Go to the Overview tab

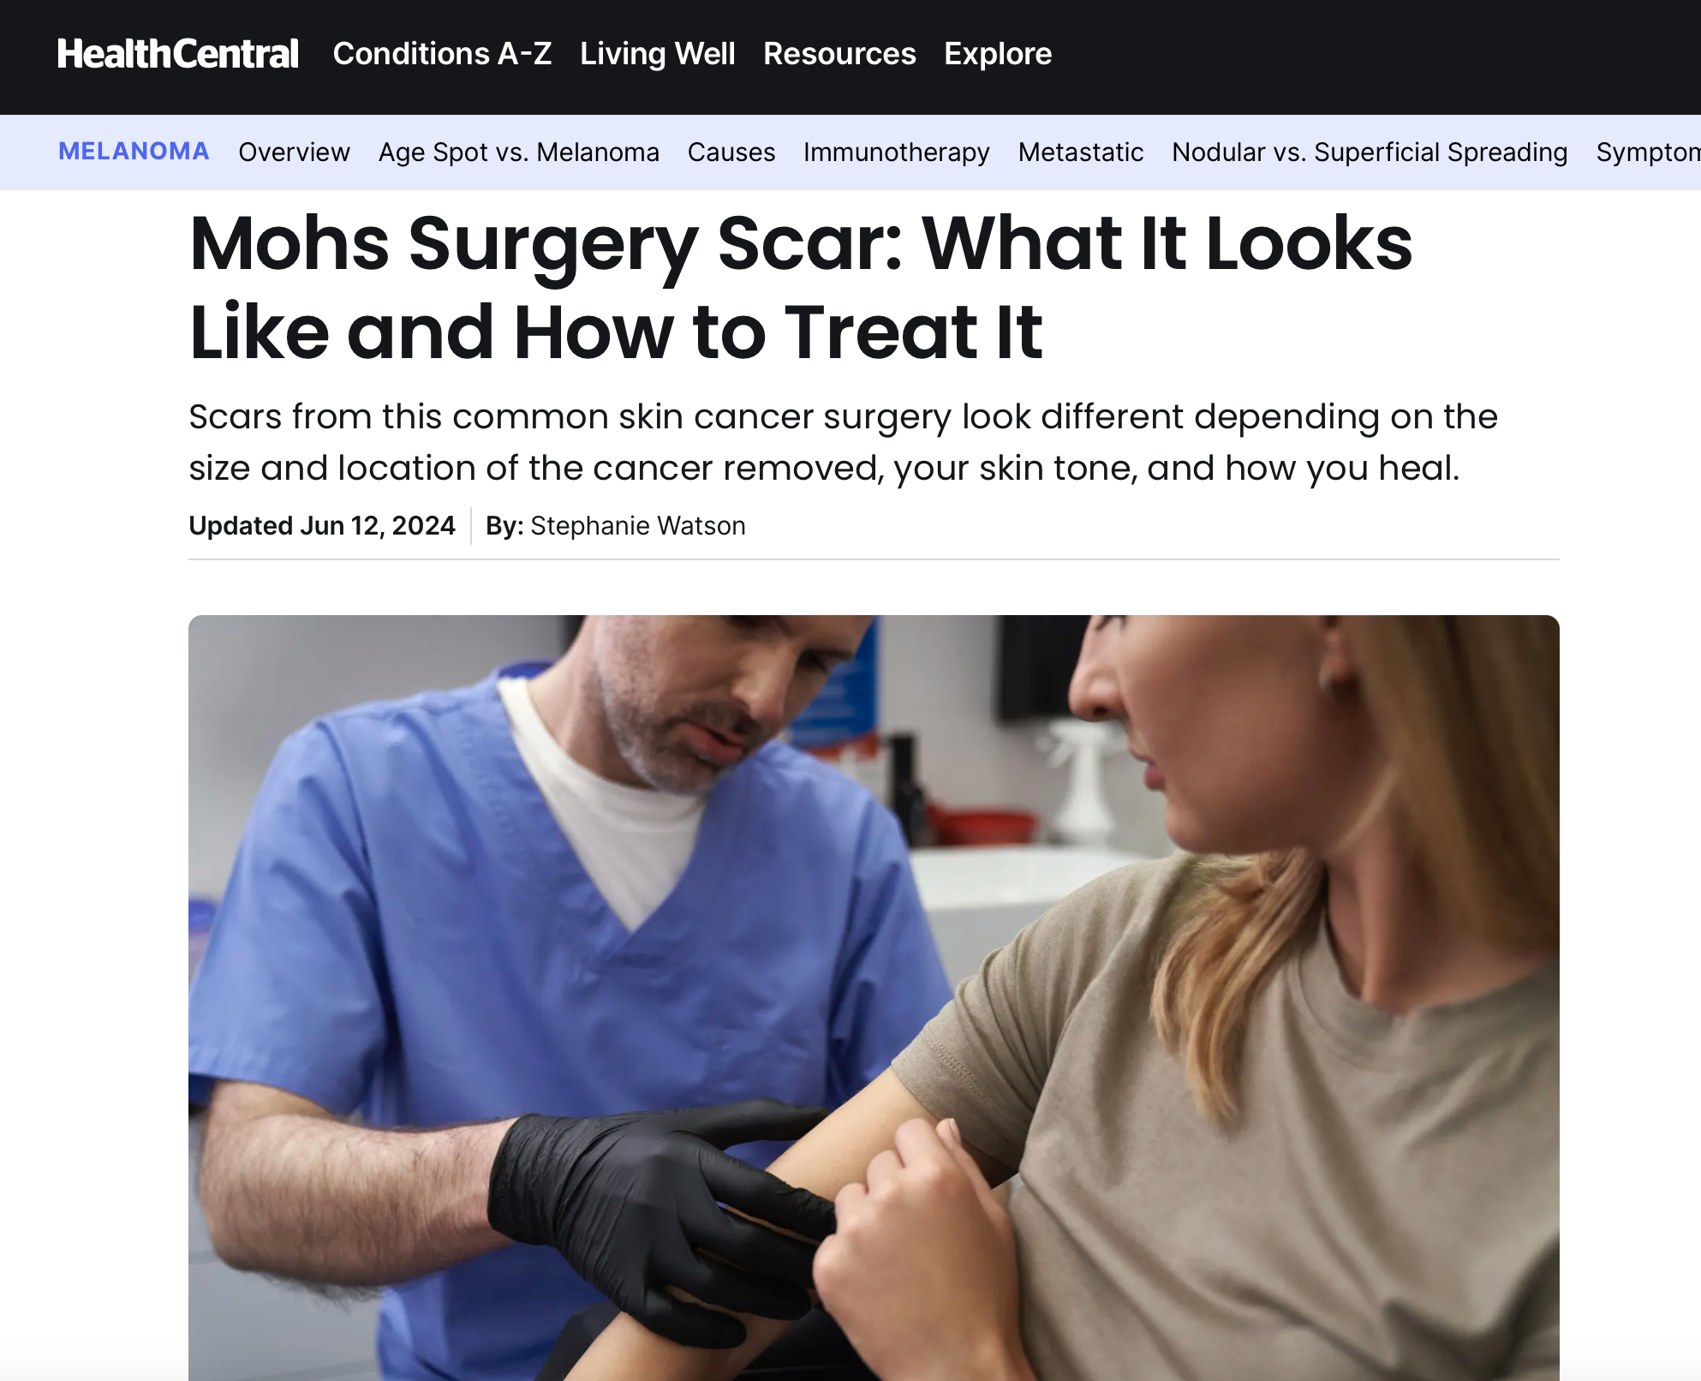[x=294, y=152]
